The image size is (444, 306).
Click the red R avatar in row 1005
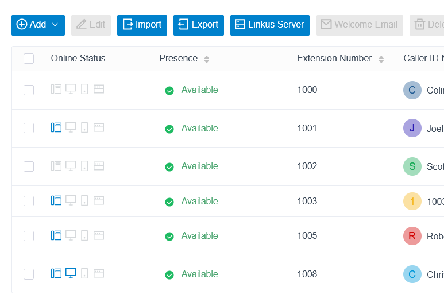412,236
